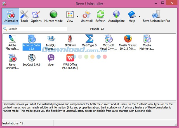Open AutoUpdate from the toolbar
Viewport: 179px width, 128px height.
click(x=116, y=16)
